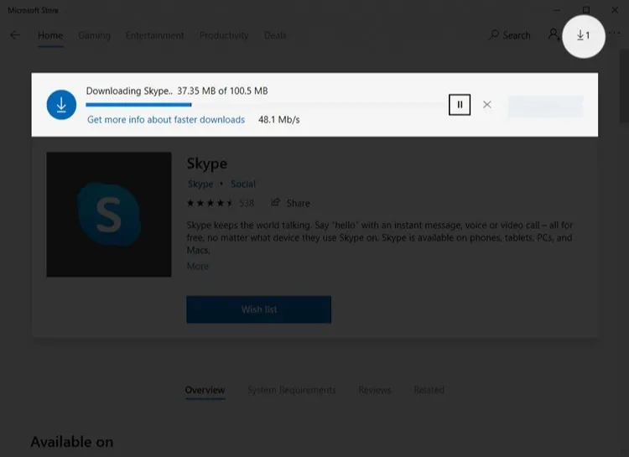Go back with the arrow button
Viewport: 629px width, 457px height.
[x=15, y=35]
